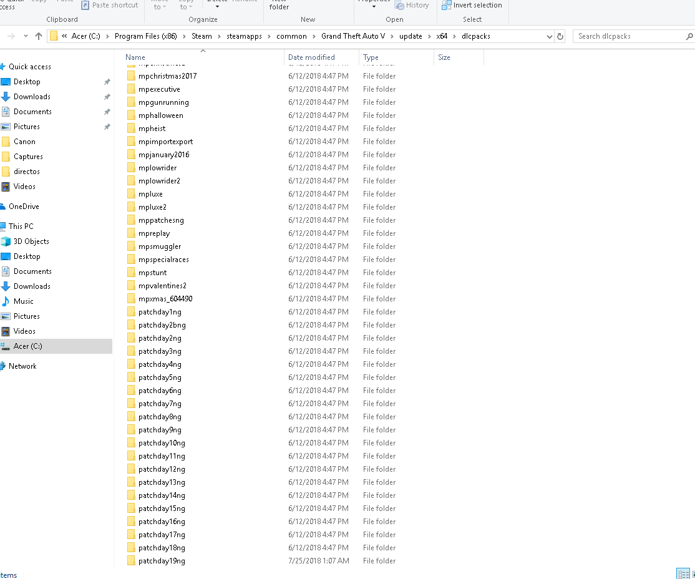Click the mplowrider2 folder icon

click(x=131, y=180)
